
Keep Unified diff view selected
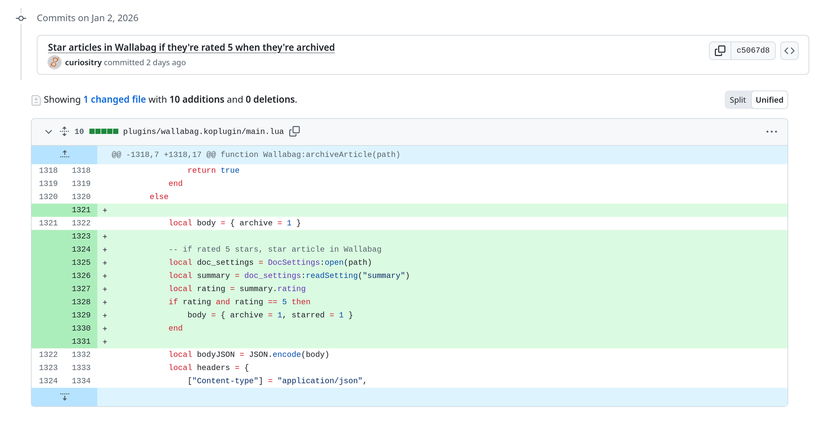[x=769, y=100]
